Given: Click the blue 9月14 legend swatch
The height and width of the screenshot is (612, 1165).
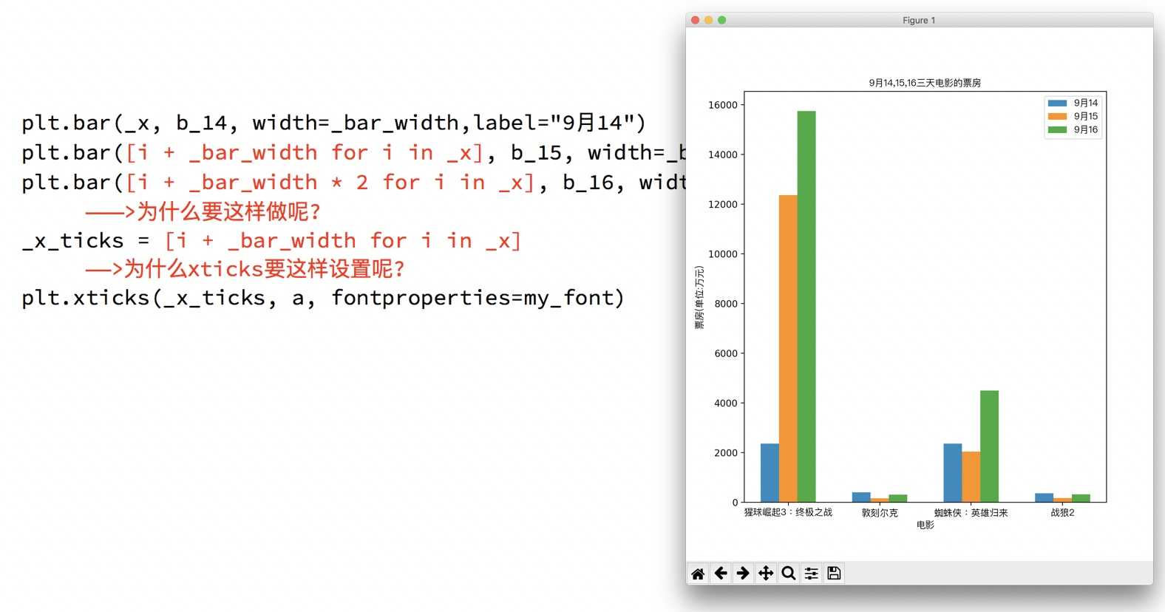Looking at the screenshot, I should pyautogui.click(x=1057, y=103).
